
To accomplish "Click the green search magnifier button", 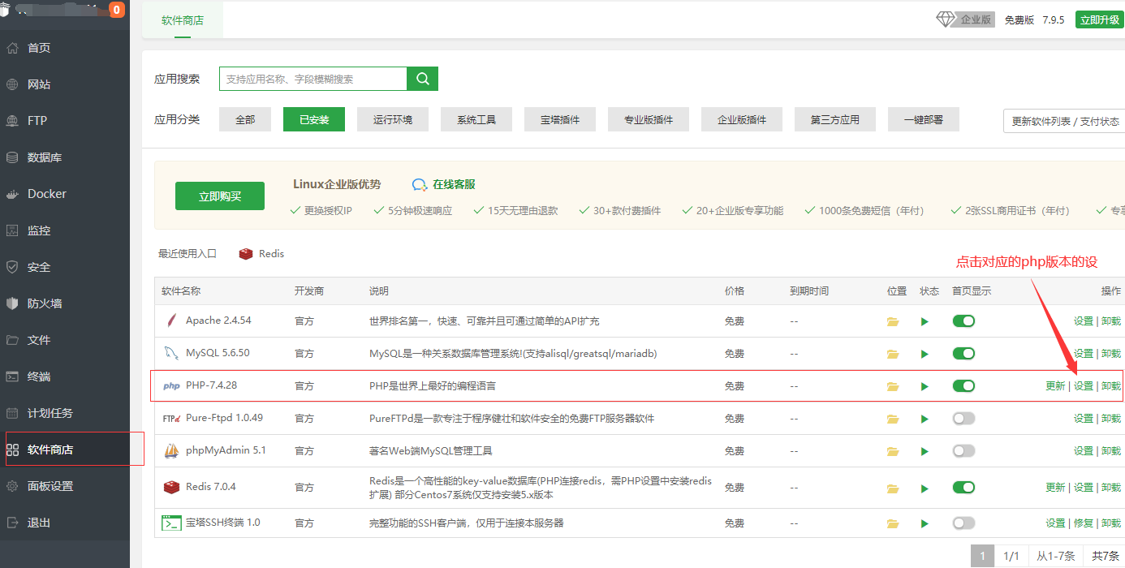I will (x=422, y=79).
